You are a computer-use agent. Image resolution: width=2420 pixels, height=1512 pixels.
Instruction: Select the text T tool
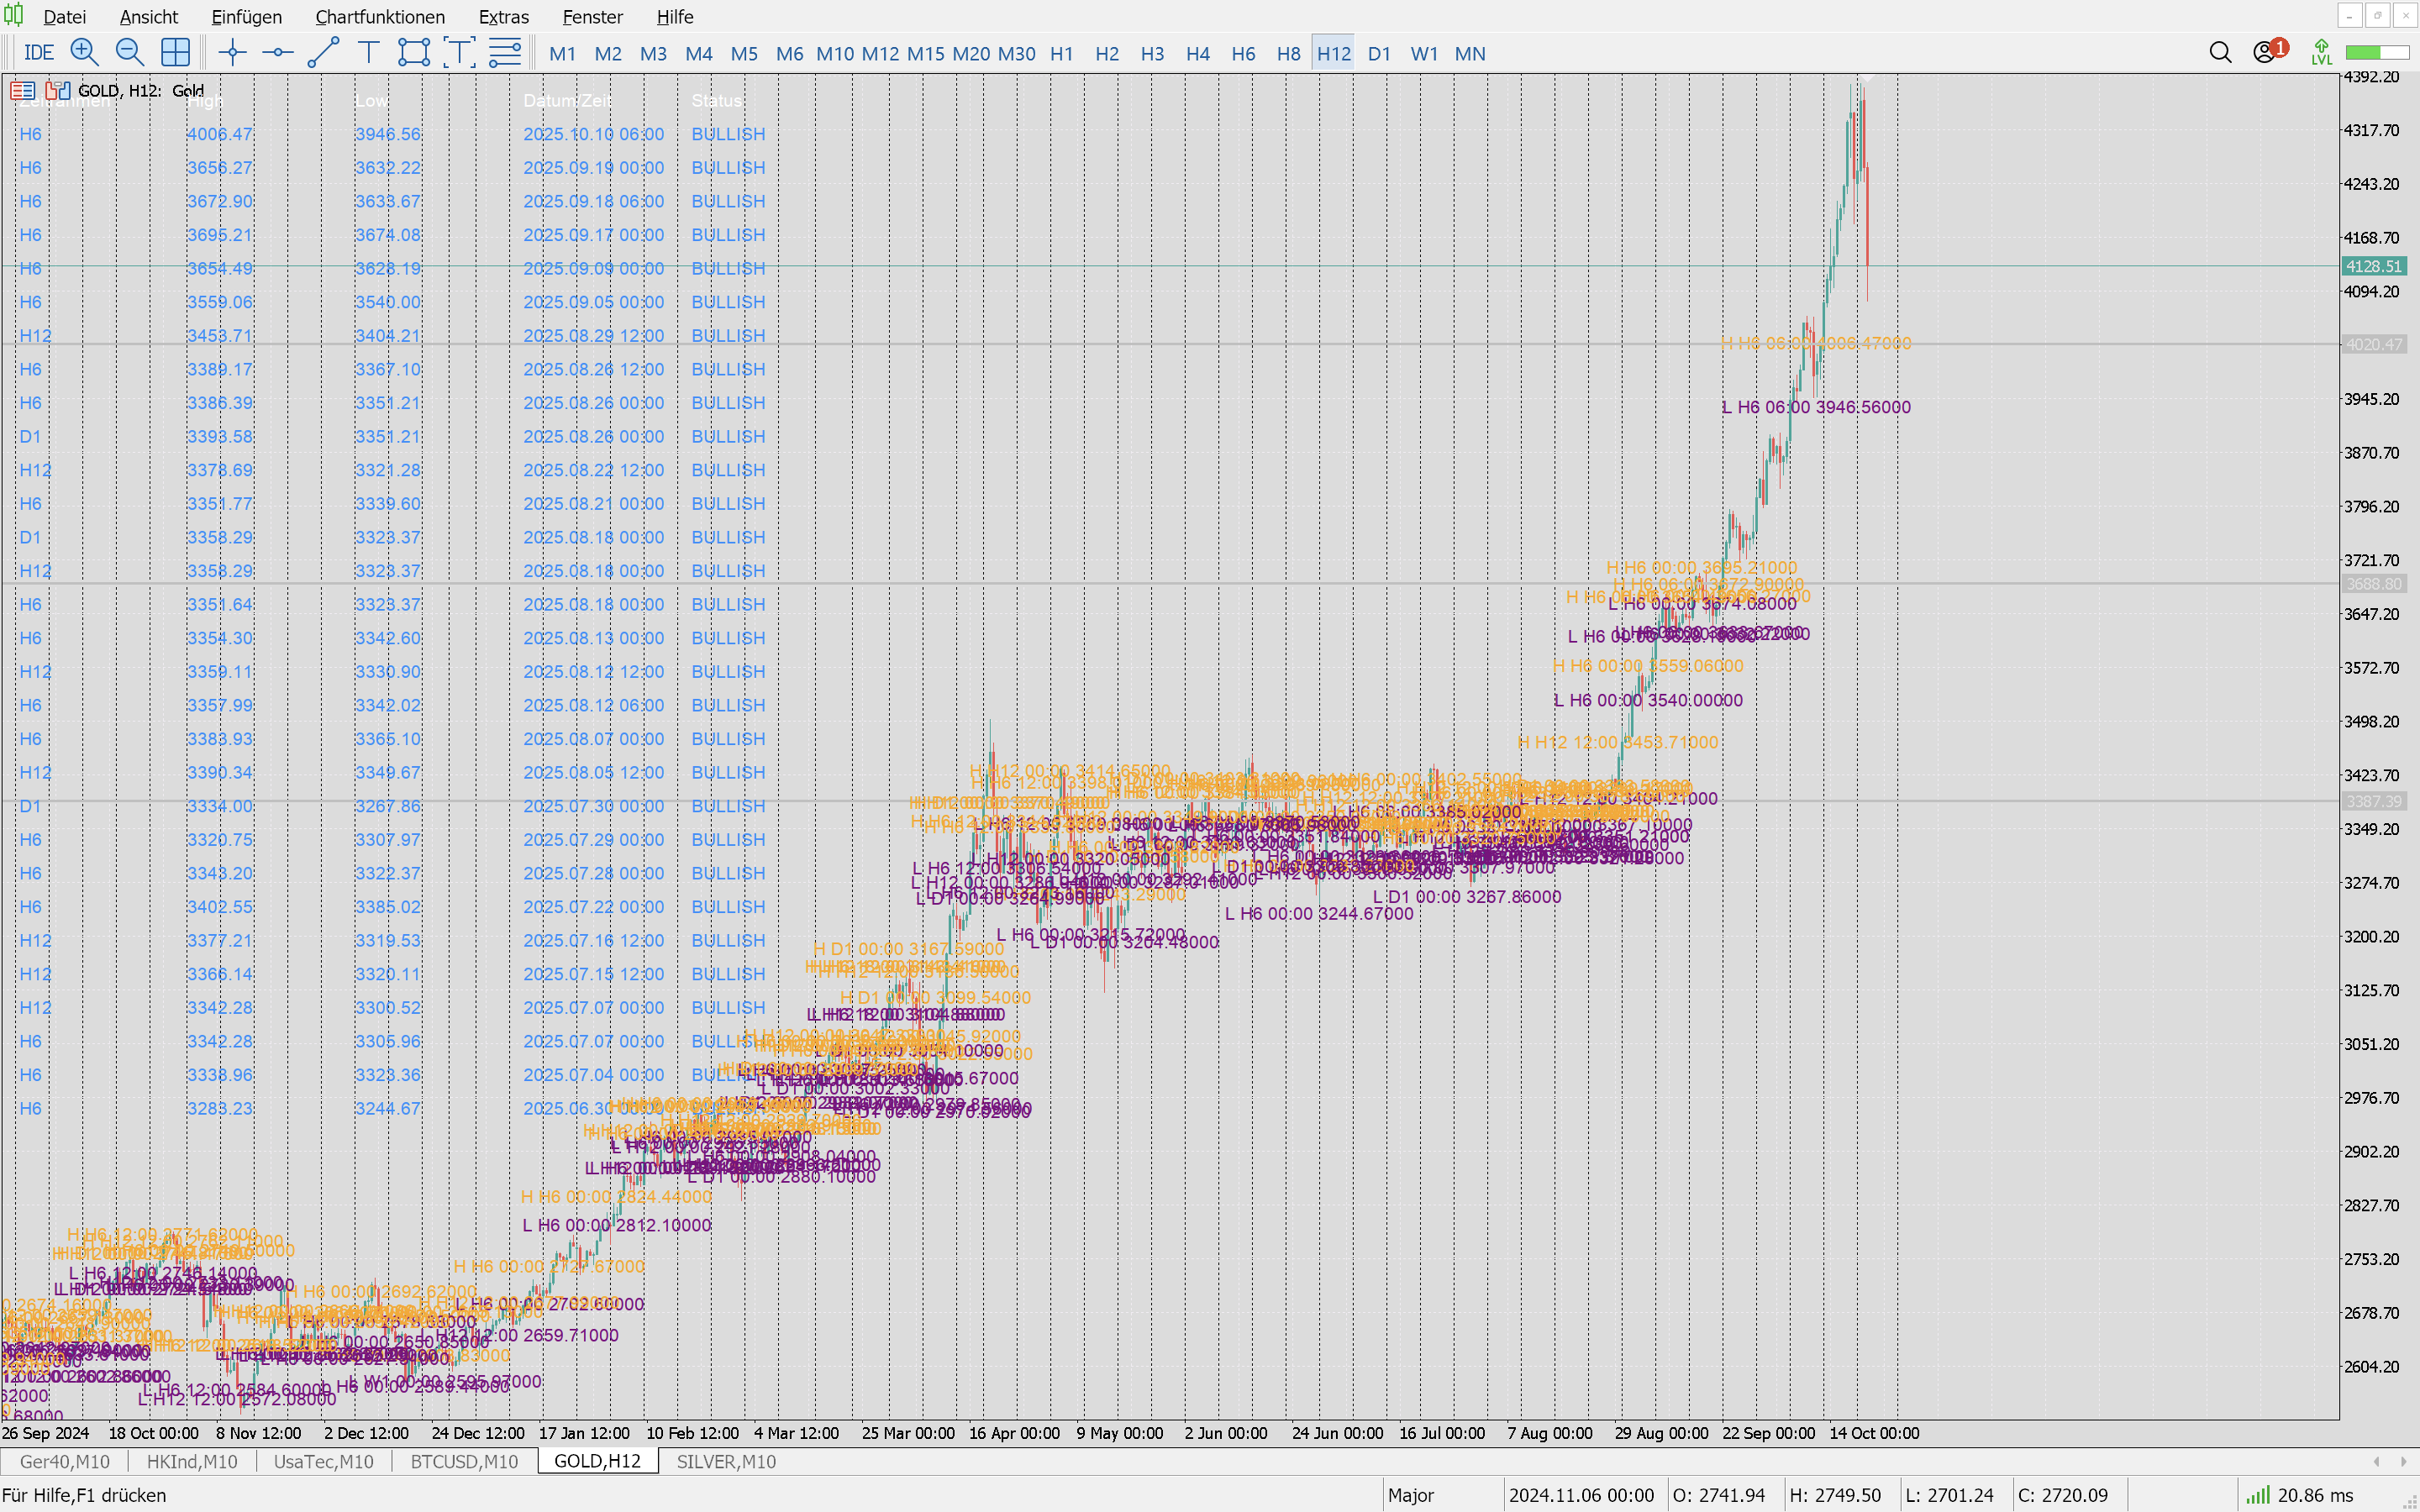click(368, 53)
